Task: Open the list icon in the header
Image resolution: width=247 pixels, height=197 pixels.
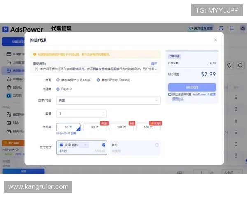Action: (232, 28)
